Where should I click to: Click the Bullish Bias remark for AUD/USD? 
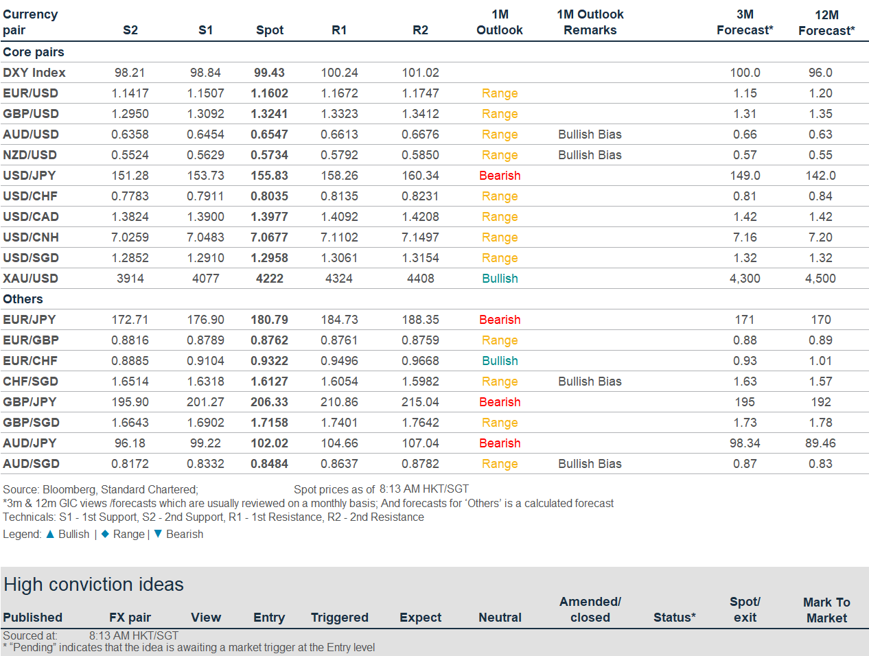pos(590,134)
